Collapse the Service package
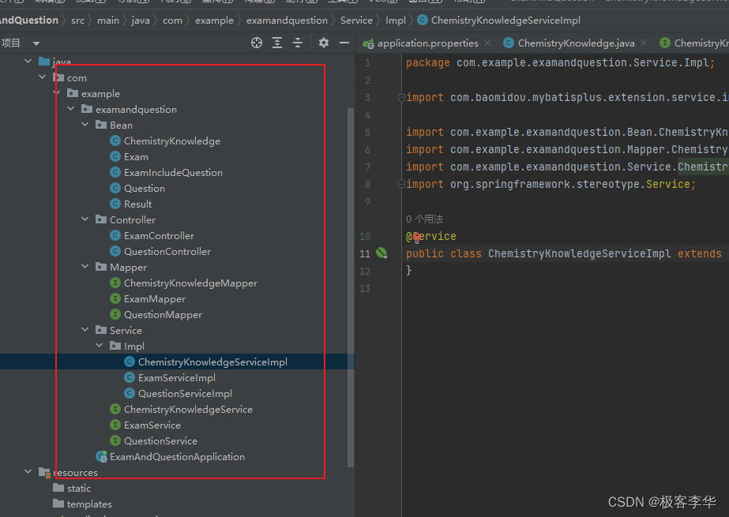This screenshot has height=517, width=729. click(x=85, y=329)
